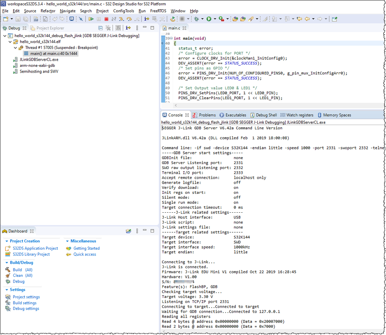Screen dimensions: 386x335
Task: Open Debug view menu three-dots icon
Action: [137, 28]
